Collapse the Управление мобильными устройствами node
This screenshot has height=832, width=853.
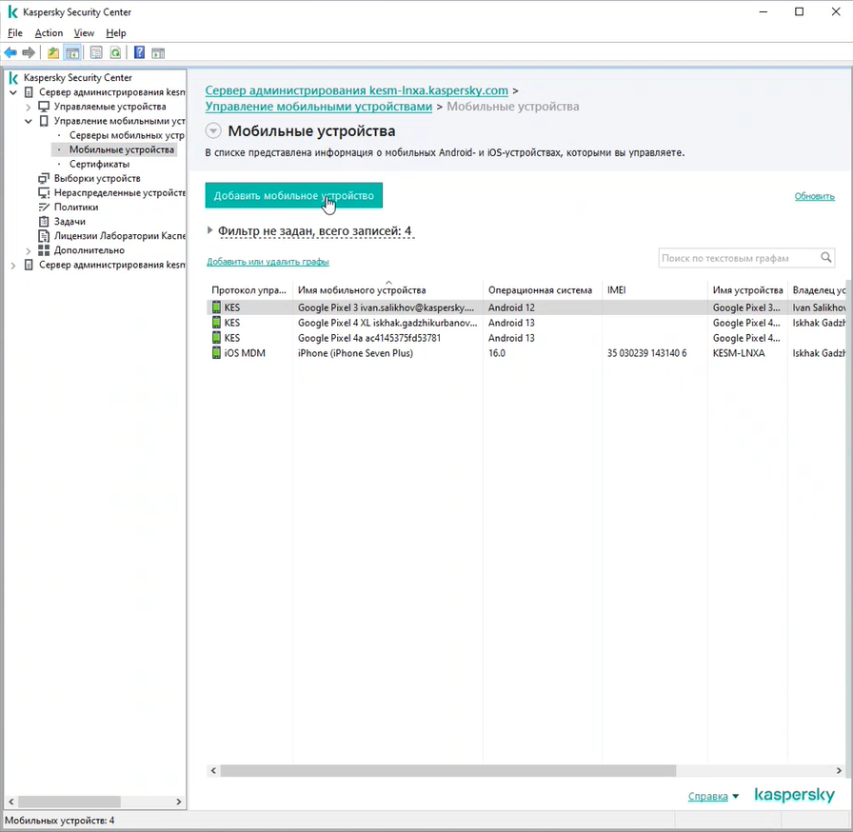click(29, 122)
